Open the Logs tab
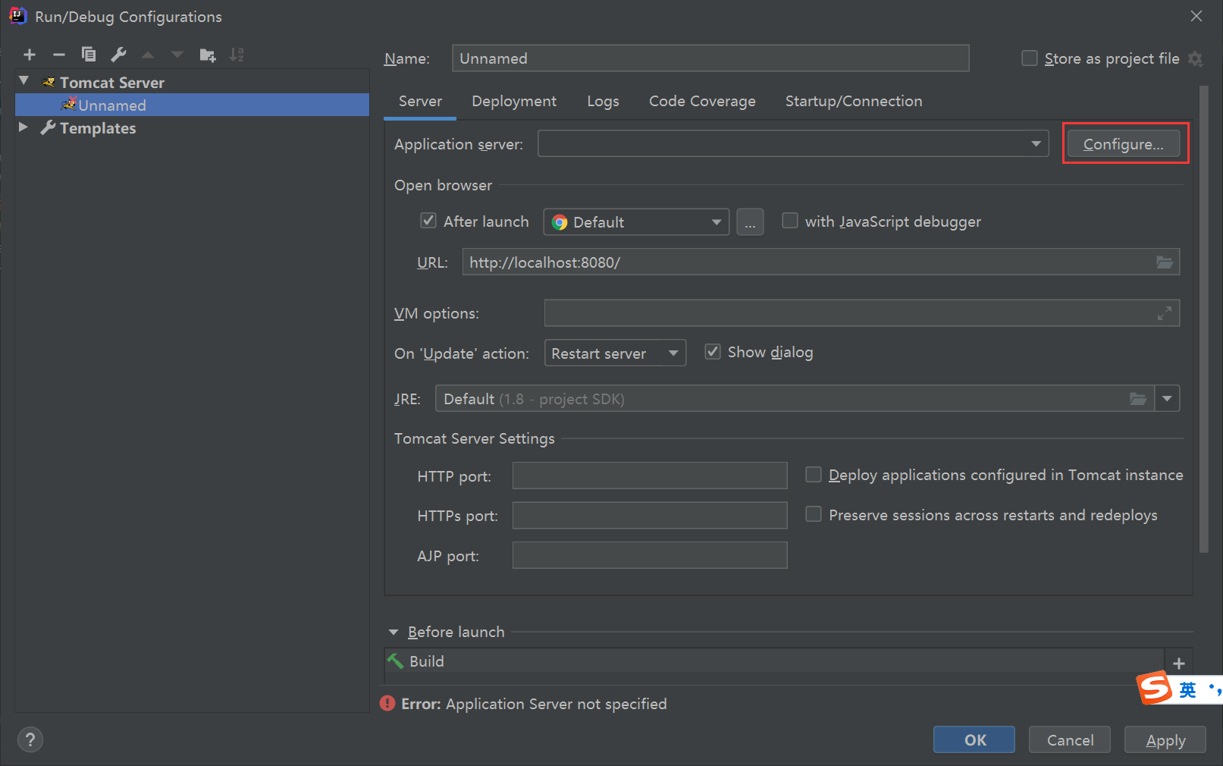 tap(603, 101)
